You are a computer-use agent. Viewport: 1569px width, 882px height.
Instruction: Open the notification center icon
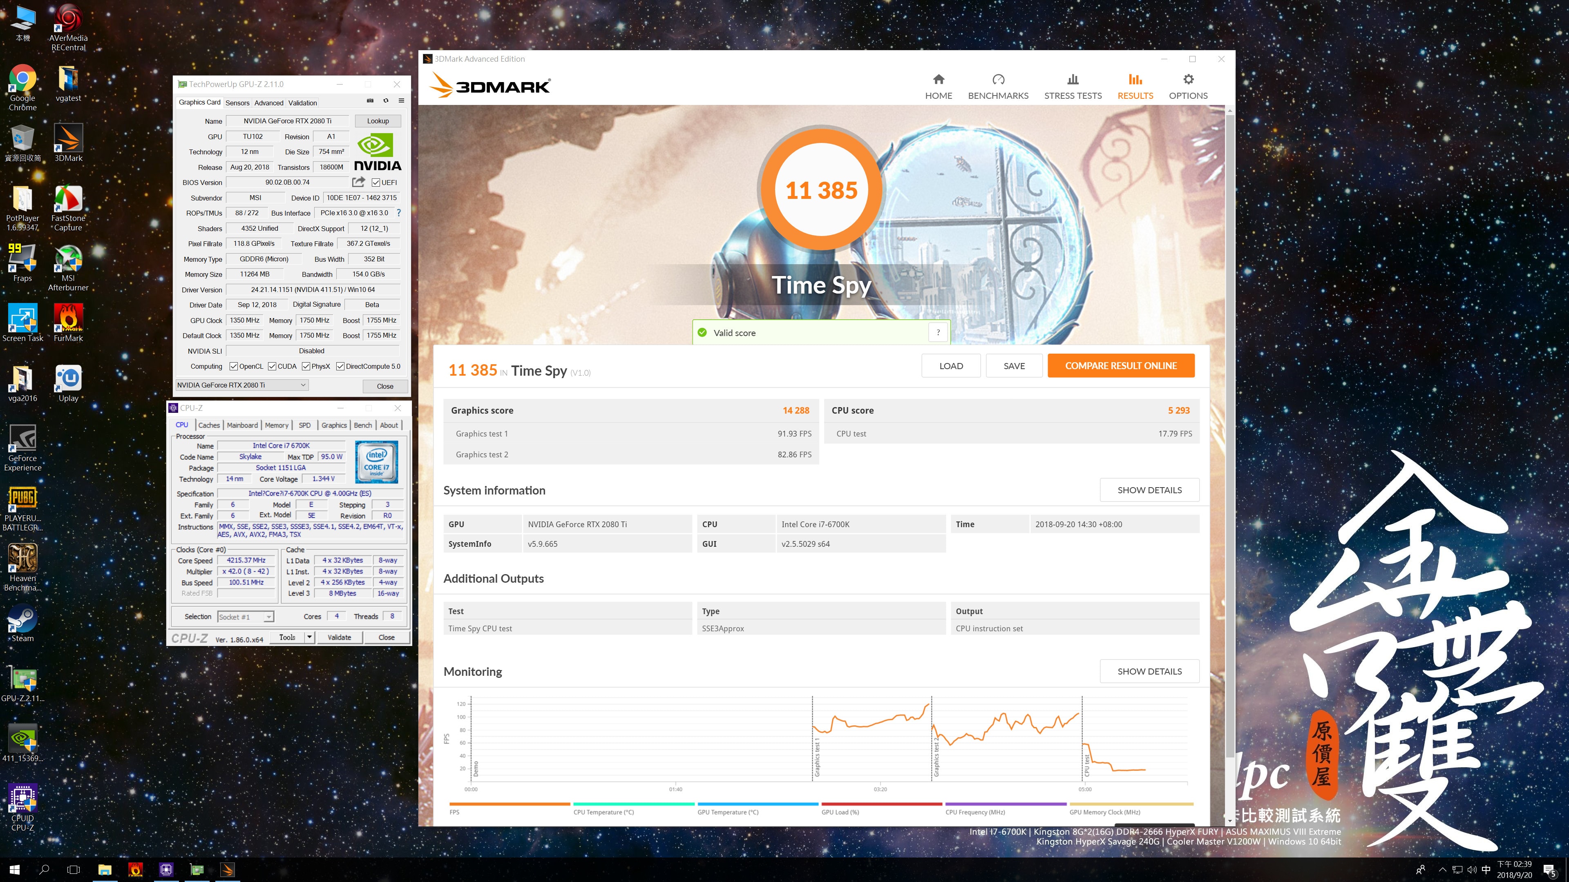coord(1549,871)
